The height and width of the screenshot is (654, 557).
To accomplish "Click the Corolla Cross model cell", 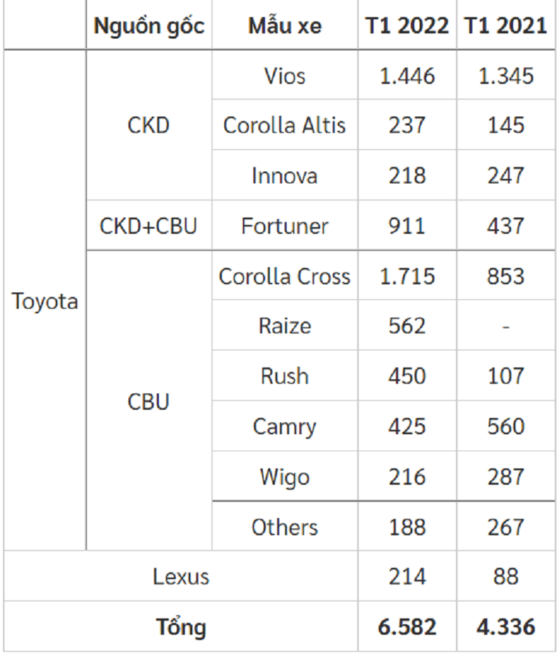I will 285,276.
